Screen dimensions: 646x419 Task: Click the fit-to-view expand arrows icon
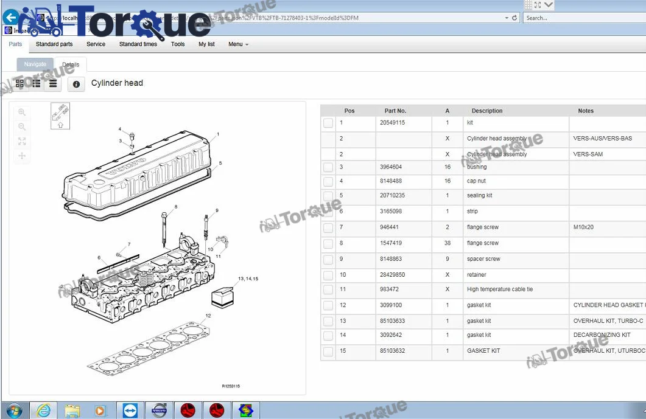tap(22, 141)
